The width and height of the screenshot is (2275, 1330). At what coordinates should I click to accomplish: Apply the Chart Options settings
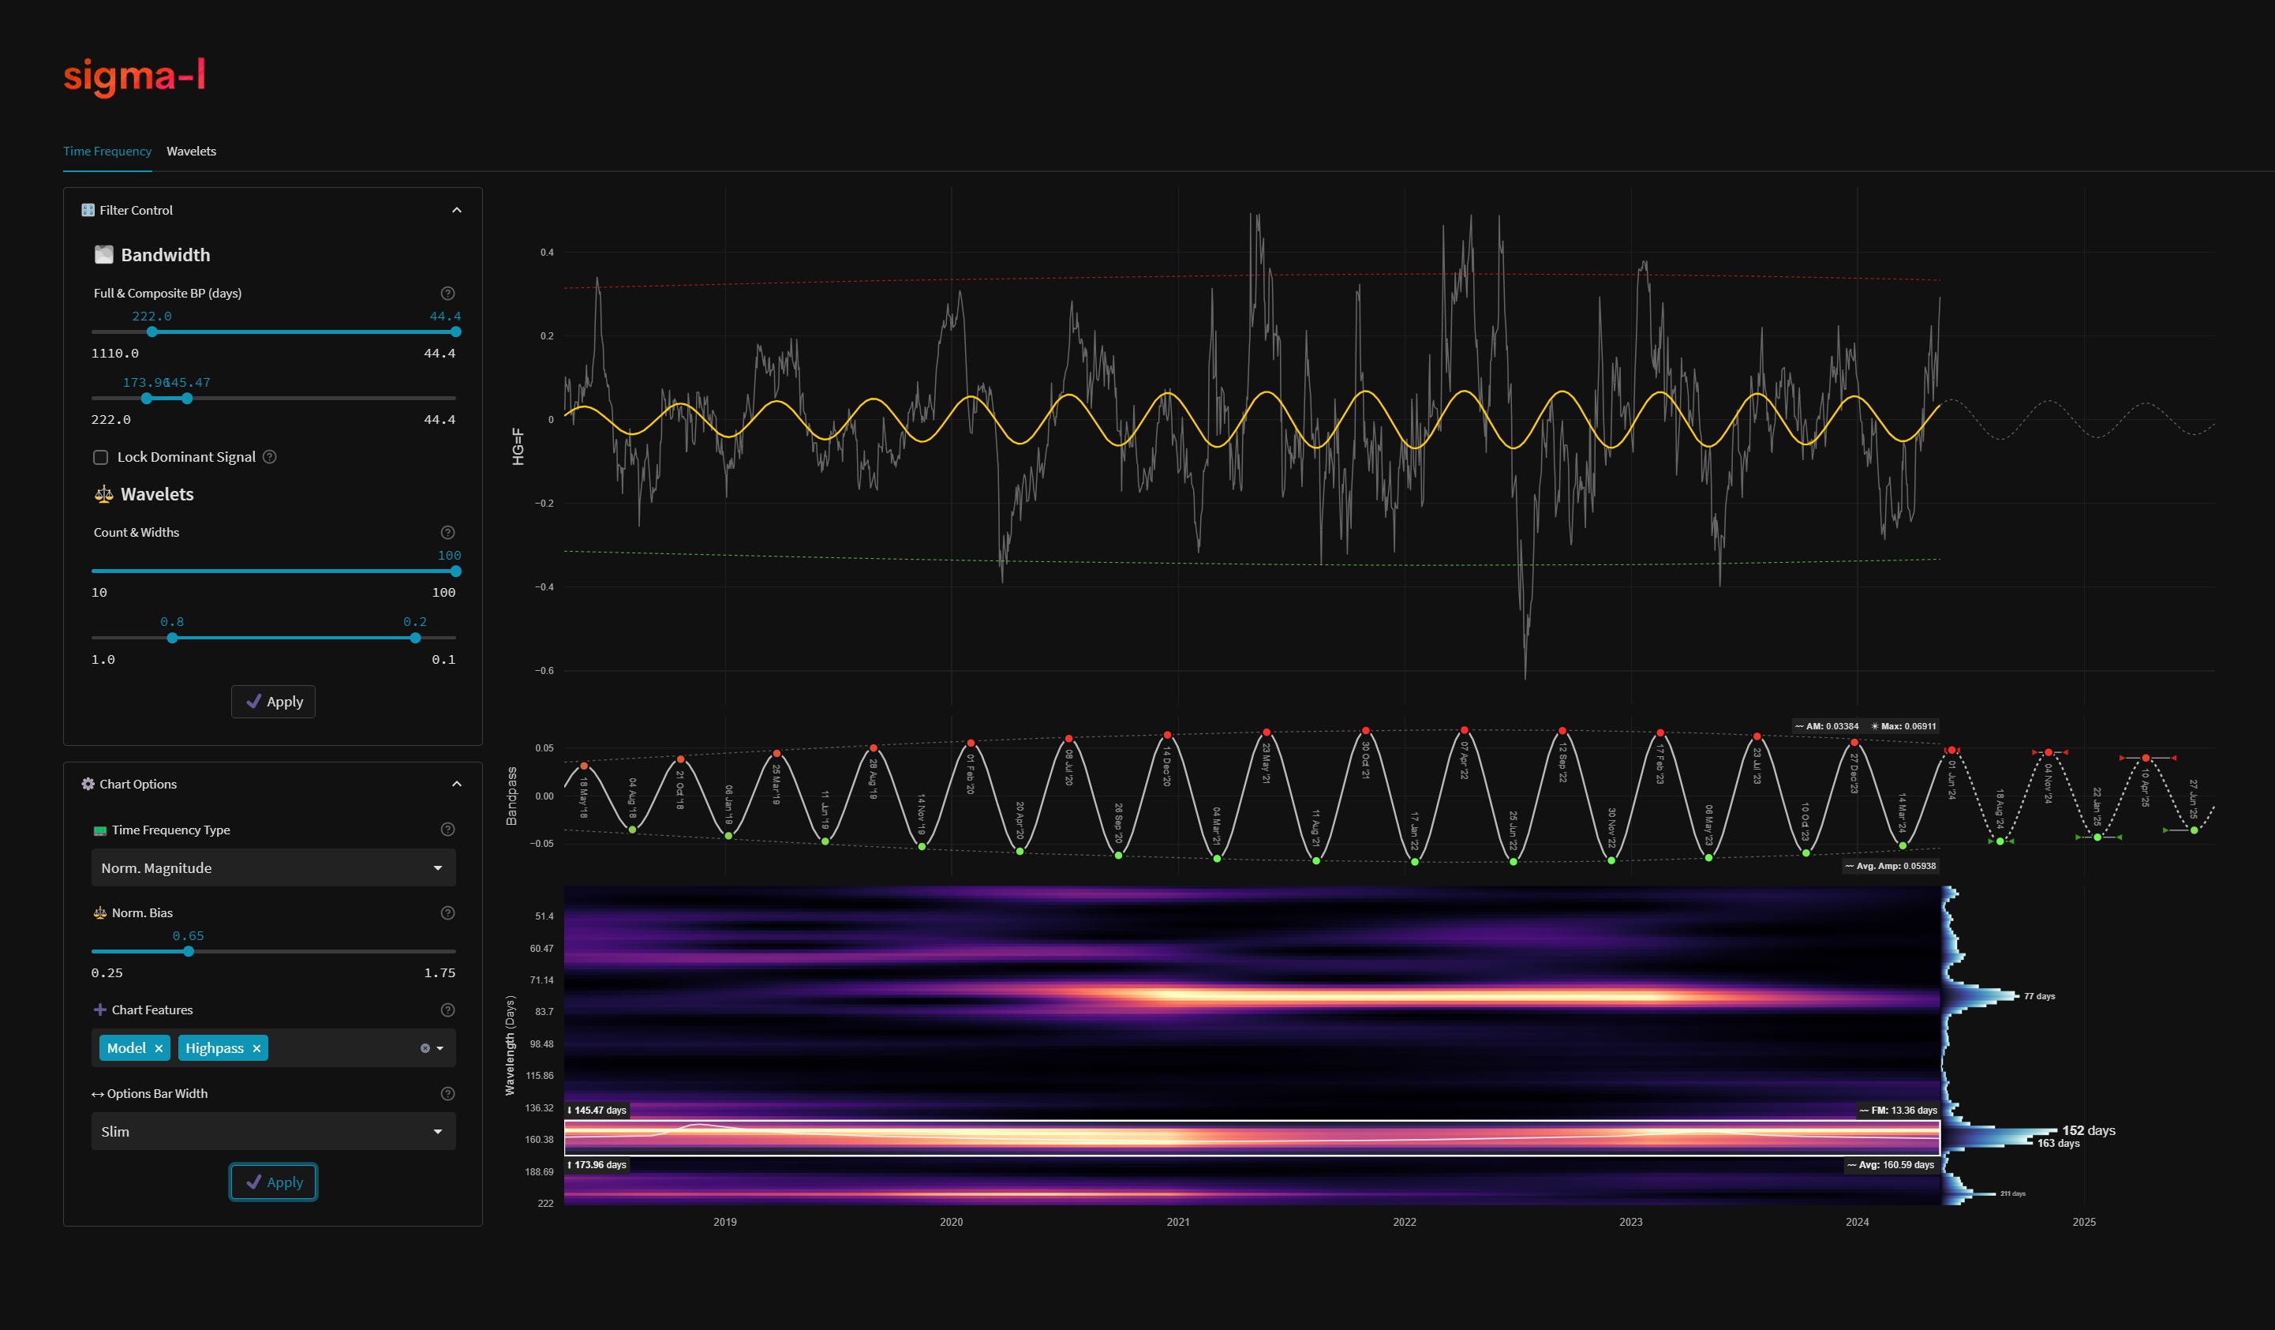274,1182
